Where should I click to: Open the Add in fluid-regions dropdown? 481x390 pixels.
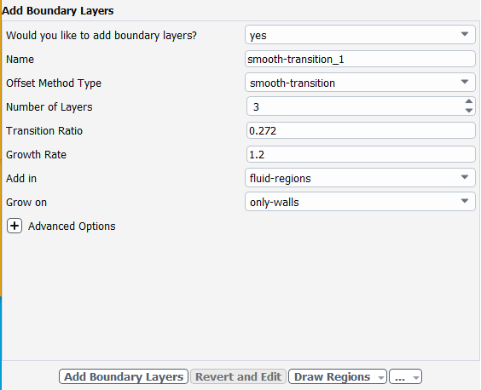pos(360,178)
